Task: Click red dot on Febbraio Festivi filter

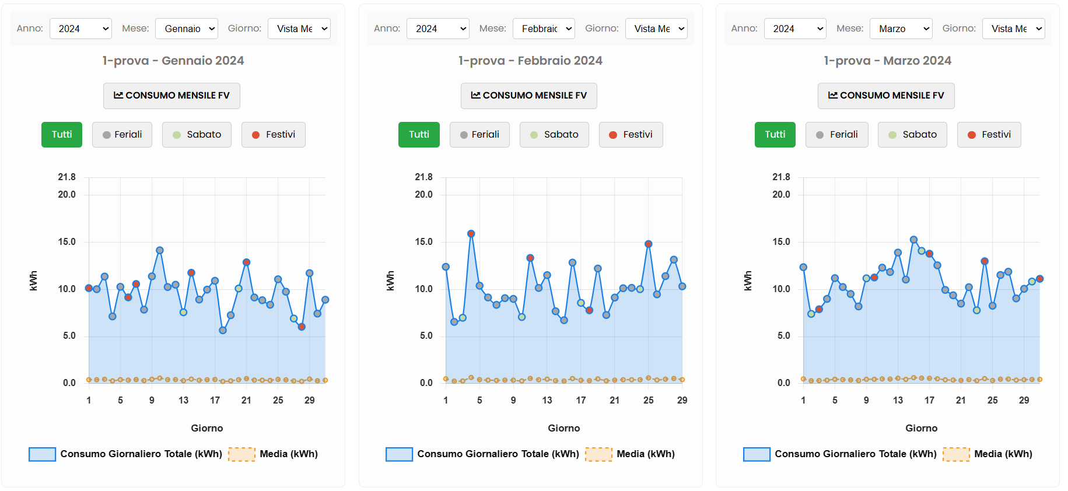Action: pyautogui.click(x=613, y=135)
